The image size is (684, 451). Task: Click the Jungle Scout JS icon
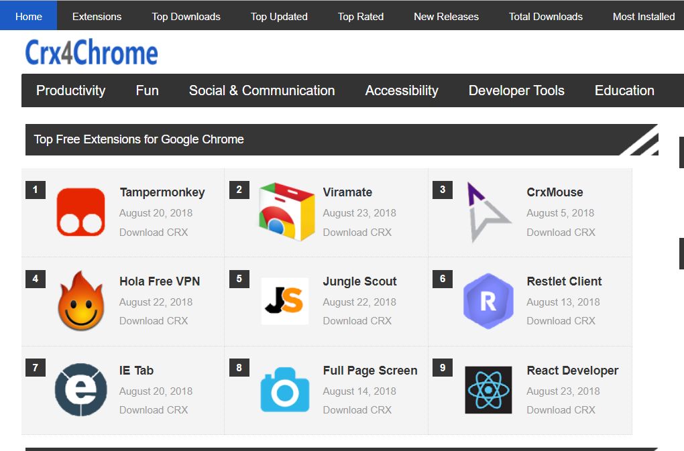(284, 301)
